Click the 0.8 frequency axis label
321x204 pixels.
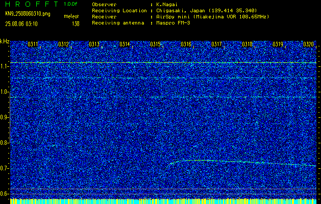click(4, 143)
